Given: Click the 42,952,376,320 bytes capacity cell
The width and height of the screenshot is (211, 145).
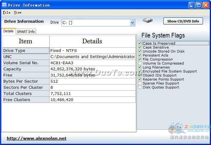Looking at the screenshot, I should [x=92, y=69].
